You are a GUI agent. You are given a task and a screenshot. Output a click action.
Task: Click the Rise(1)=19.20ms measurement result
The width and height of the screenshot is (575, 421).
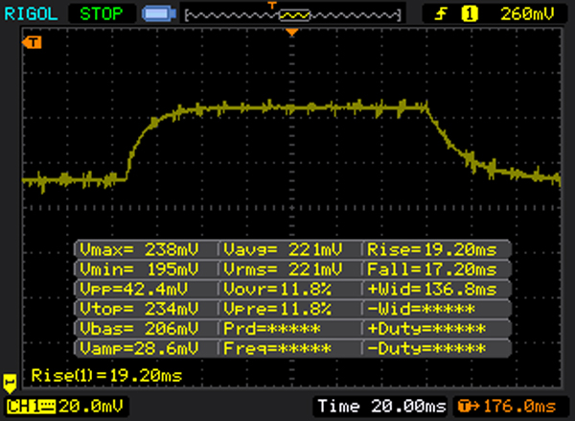(106, 375)
